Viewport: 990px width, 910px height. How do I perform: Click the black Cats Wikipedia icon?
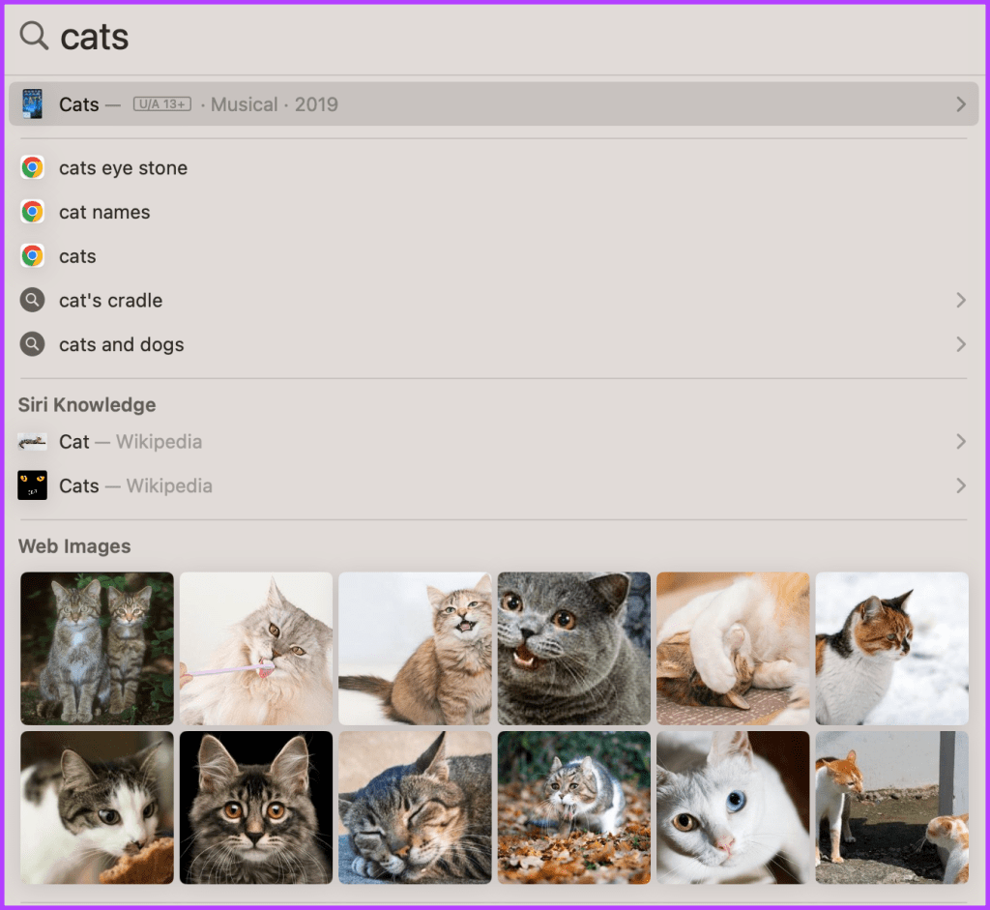32,485
